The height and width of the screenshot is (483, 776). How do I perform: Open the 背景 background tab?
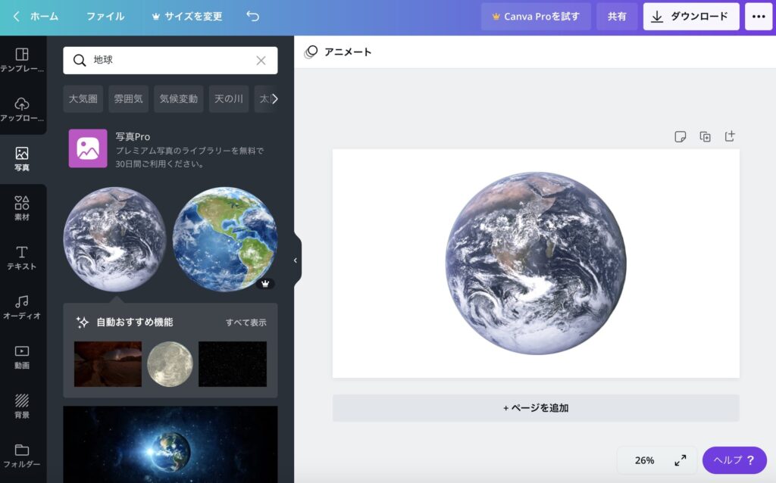coord(22,406)
